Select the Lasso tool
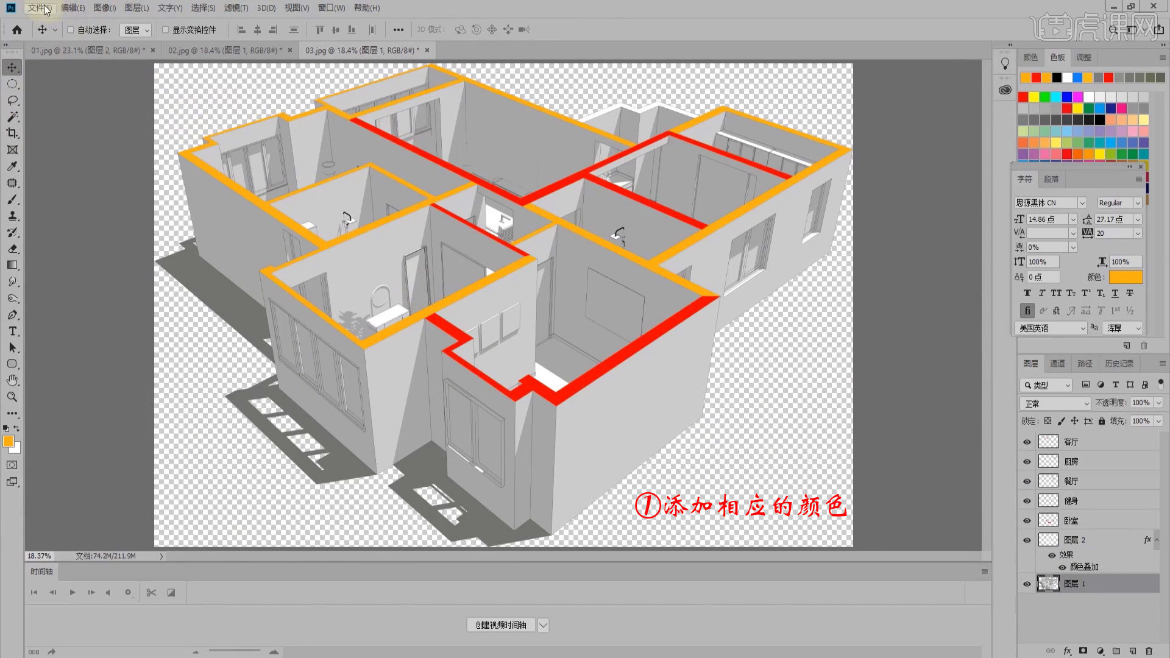The image size is (1170, 658). point(12,101)
